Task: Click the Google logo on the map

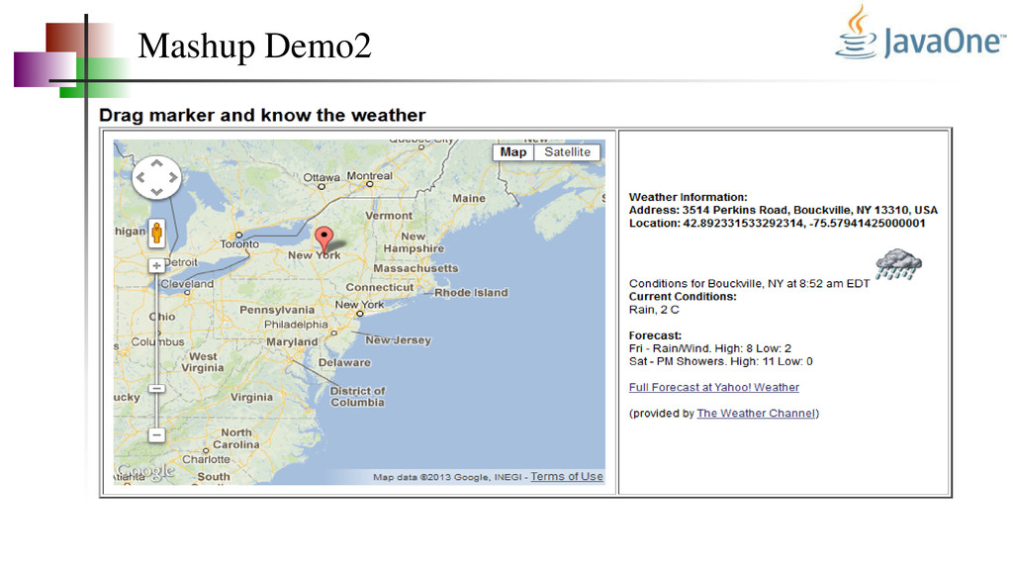Action: [x=145, y=472]
